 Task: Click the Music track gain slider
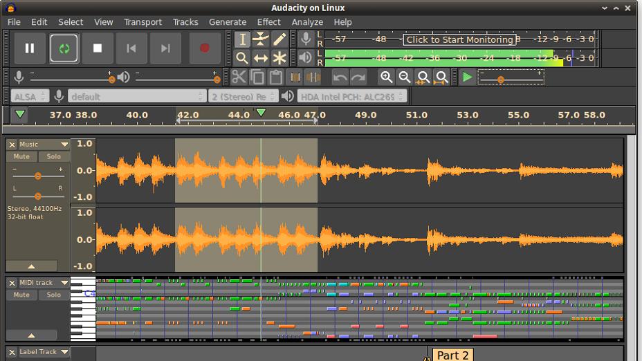click(38, 176)
